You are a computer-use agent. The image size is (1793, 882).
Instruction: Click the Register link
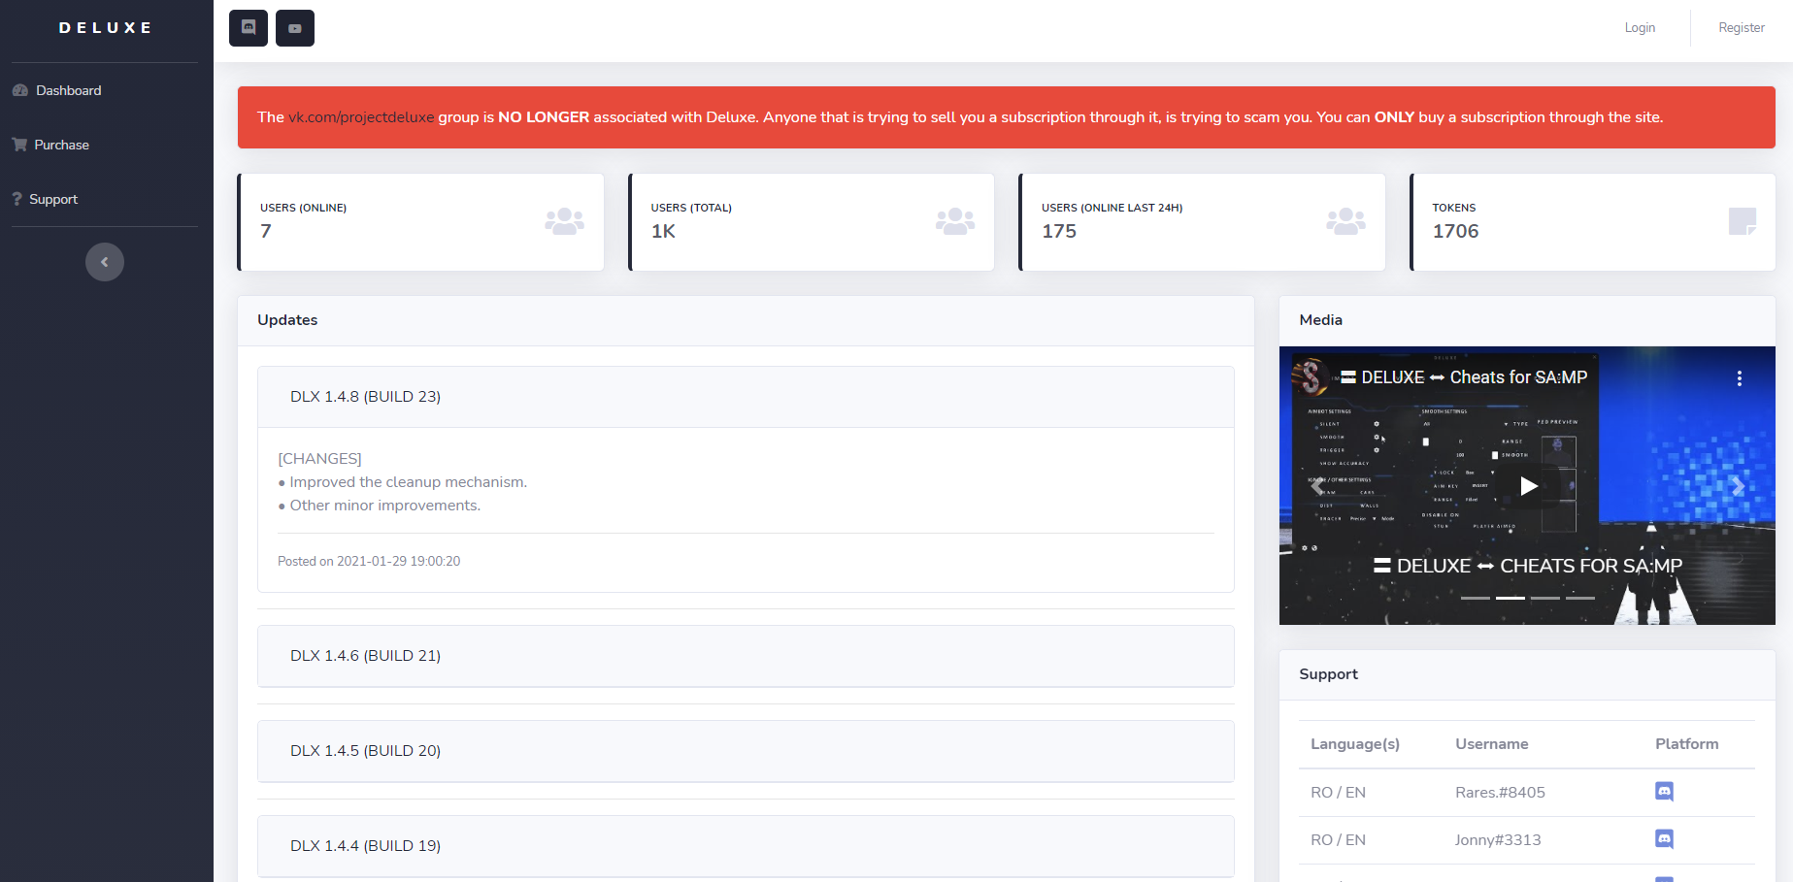pos(1741,28)
